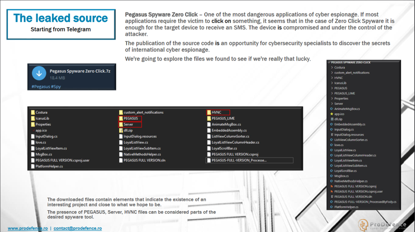This screenshot has height=232, width=415.
Task: Open 'NativeMethodsHelper.cs' in the explorer tree
Action: click(351, 181)
